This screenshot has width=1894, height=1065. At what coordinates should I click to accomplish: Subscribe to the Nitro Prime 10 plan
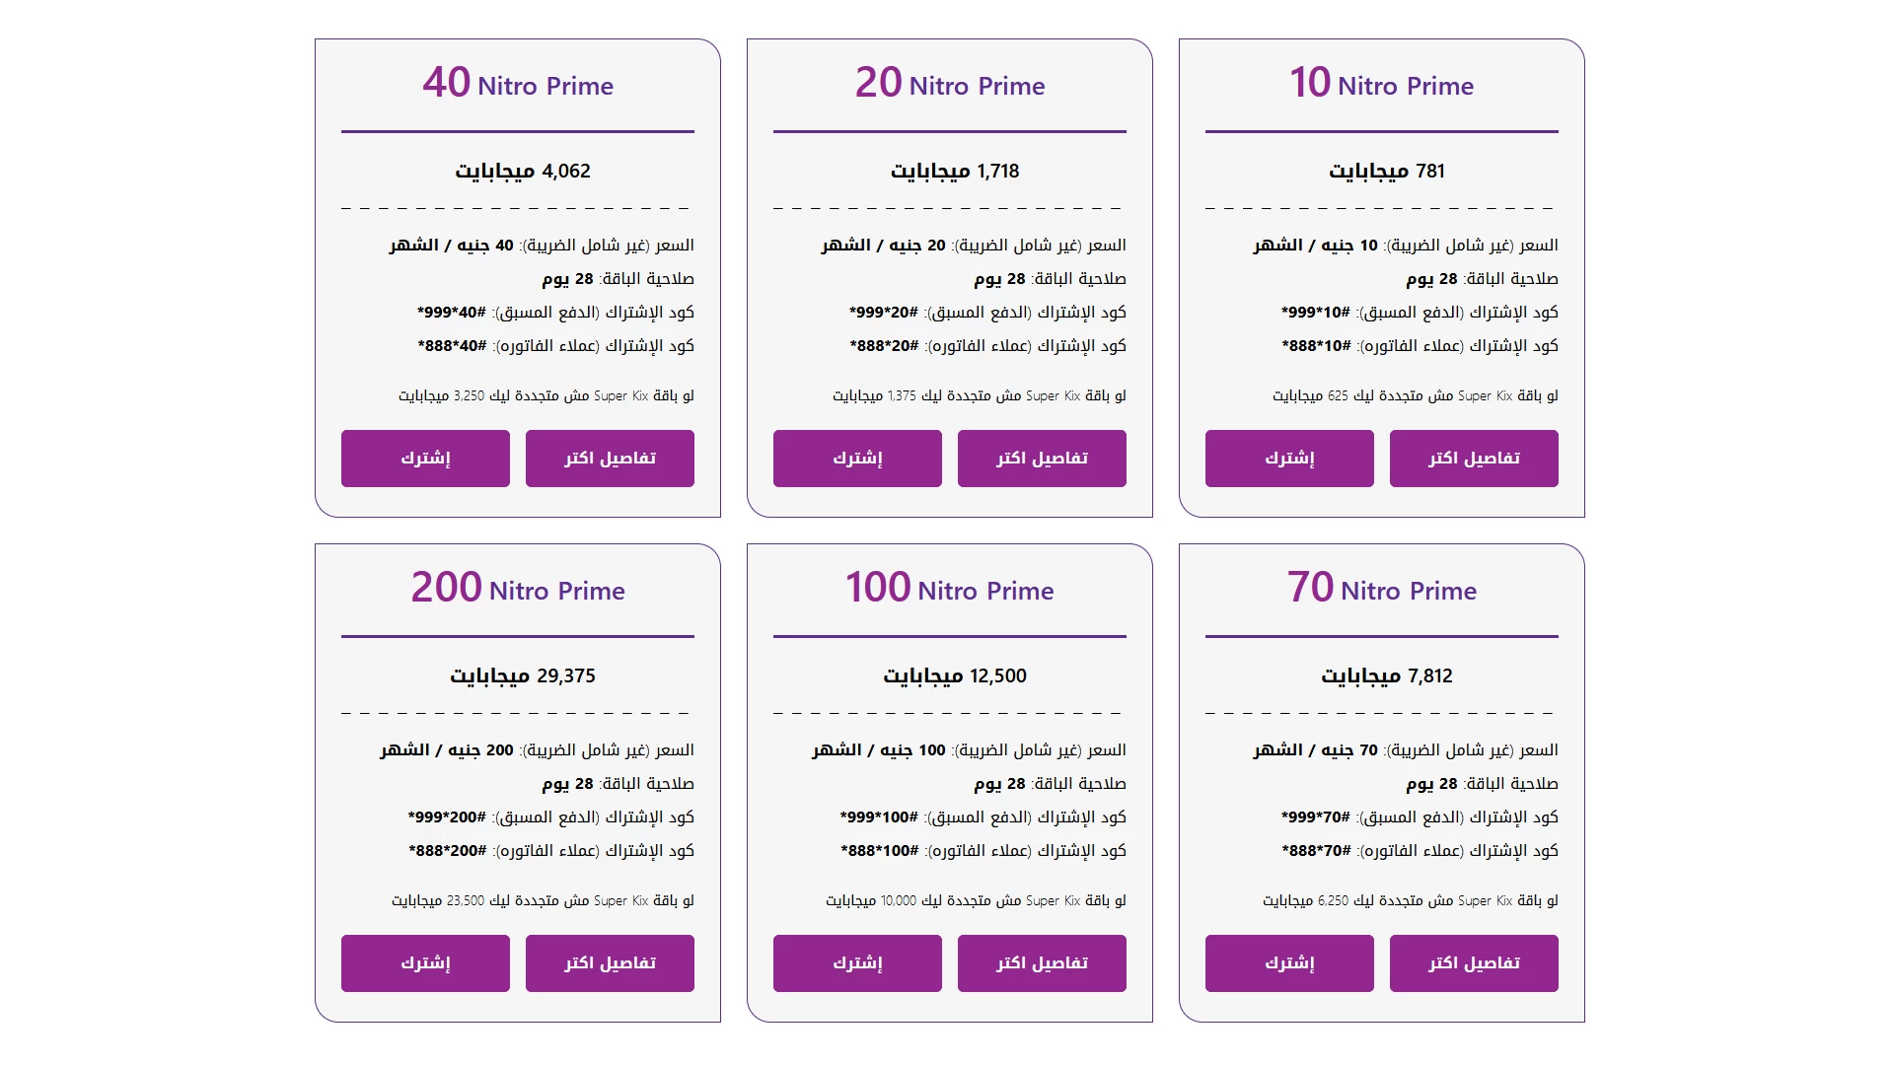pyautogui.click(x=1289, y=459)
